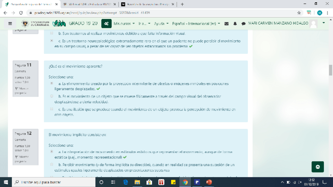Open the messages envelope icon
This screenshot has height=187, width=333.
(227, 24)
